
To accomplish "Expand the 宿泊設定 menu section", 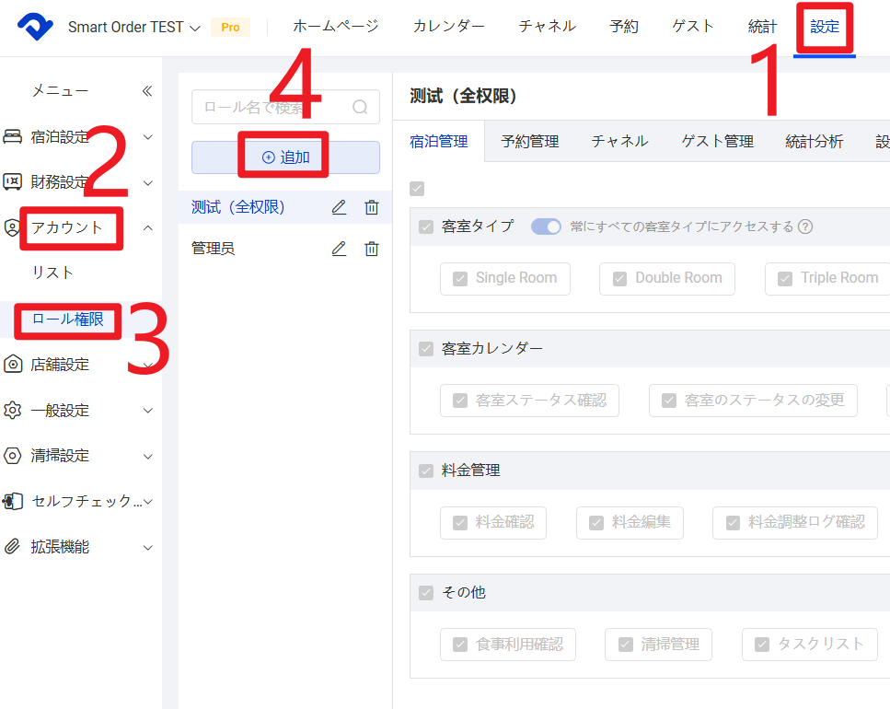I will pyautogui.click(x=147, y=137).
